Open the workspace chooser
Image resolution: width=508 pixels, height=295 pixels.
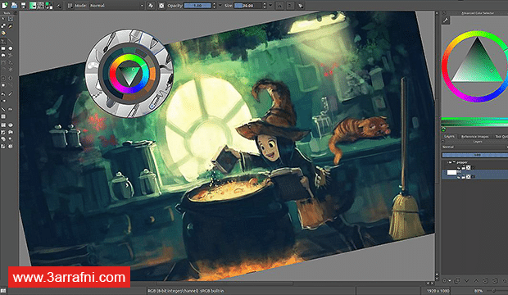(x=301, y=6)
